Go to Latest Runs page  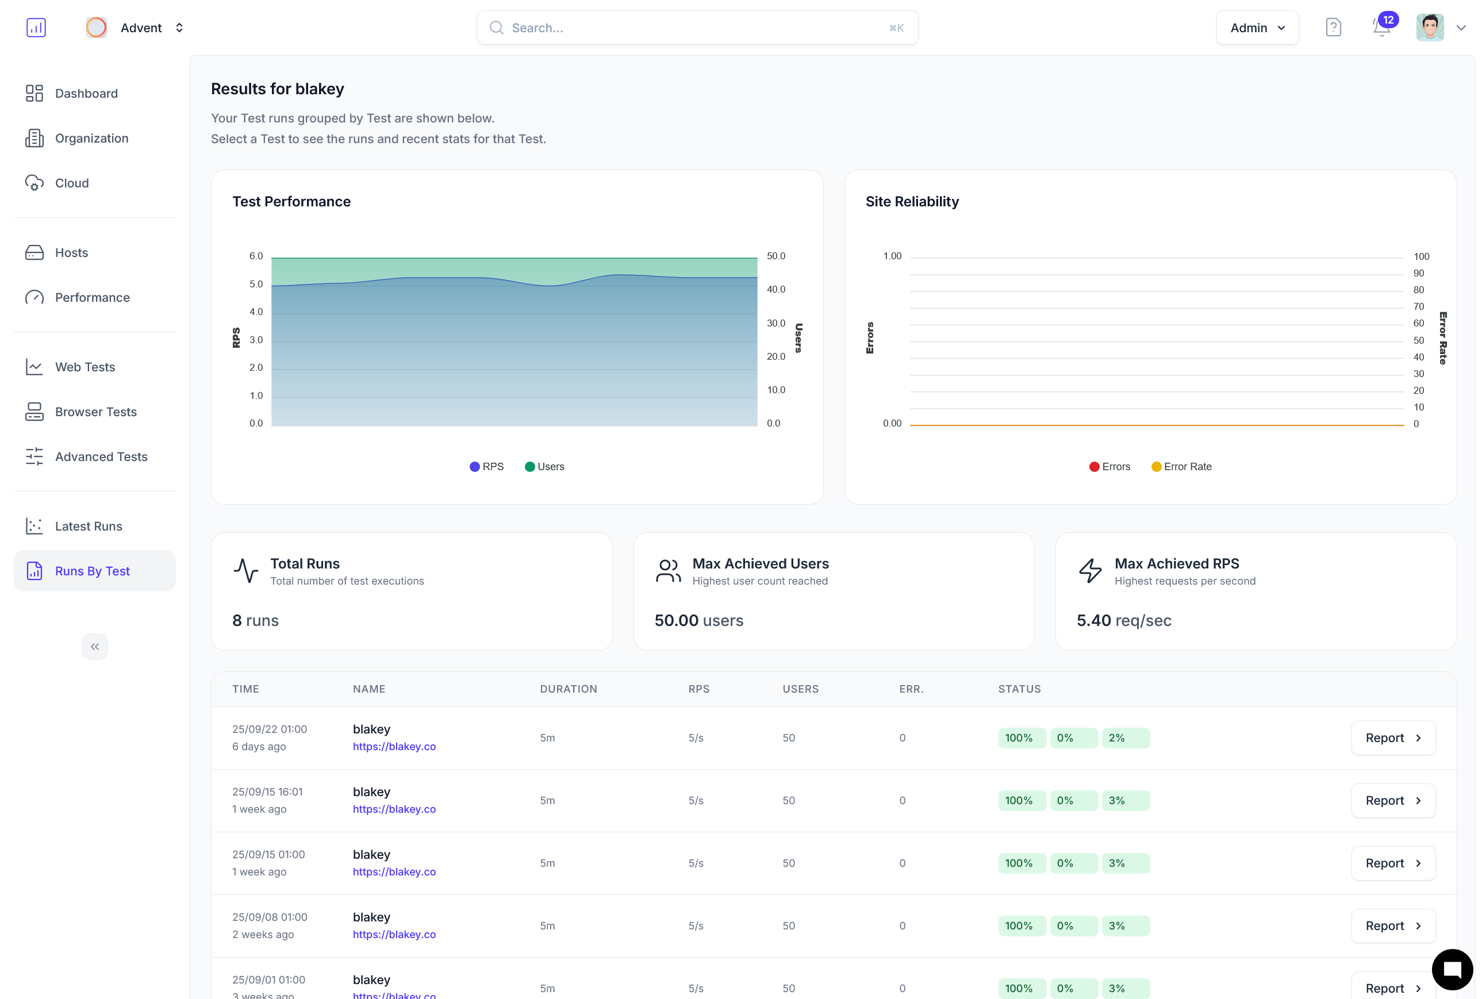click(89, 527)
